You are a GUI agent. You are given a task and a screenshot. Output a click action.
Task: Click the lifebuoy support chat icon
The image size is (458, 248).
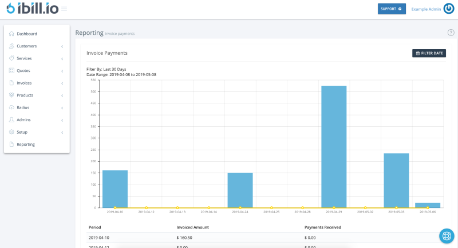446,235
